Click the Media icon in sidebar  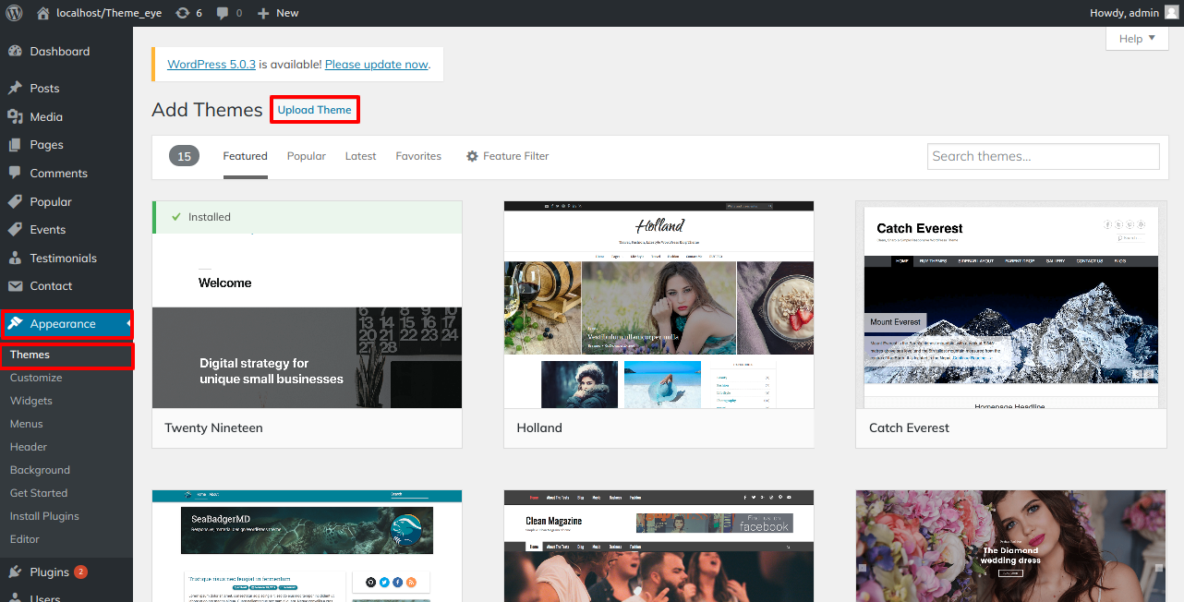tap(15, 117)
